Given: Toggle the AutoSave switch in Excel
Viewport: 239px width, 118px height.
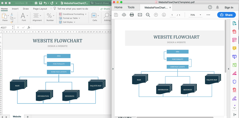Looking at the screenshot, I should 29,3.
